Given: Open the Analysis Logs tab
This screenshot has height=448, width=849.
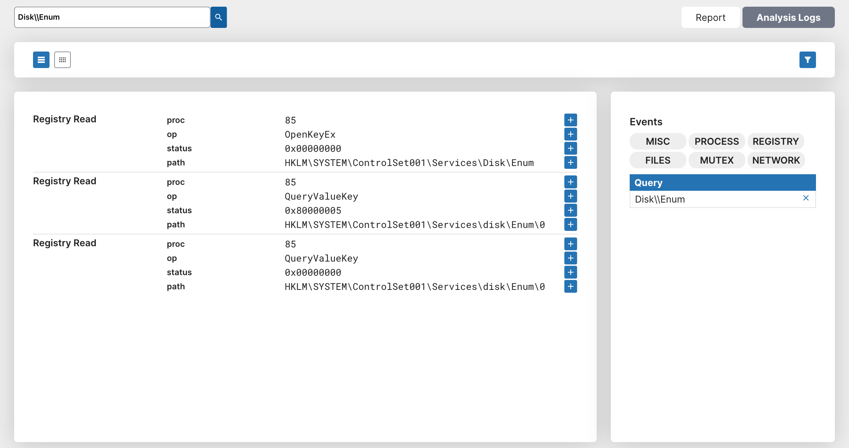Looking at the screenshot, I should click(788, 17).
